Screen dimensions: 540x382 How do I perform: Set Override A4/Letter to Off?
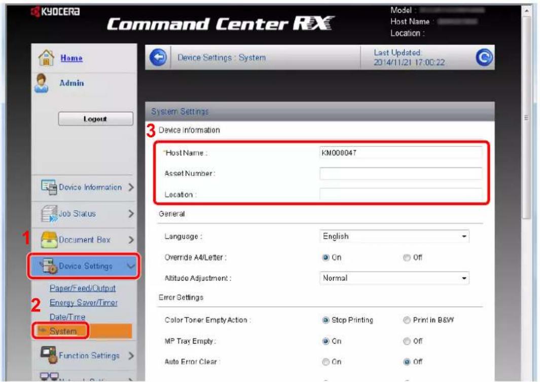coord(407,257)
